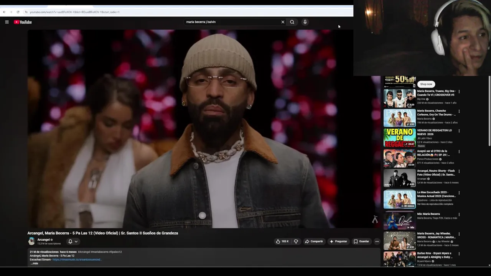Open options for 'CROSSOVER #5' video

[x=459, y=92]
